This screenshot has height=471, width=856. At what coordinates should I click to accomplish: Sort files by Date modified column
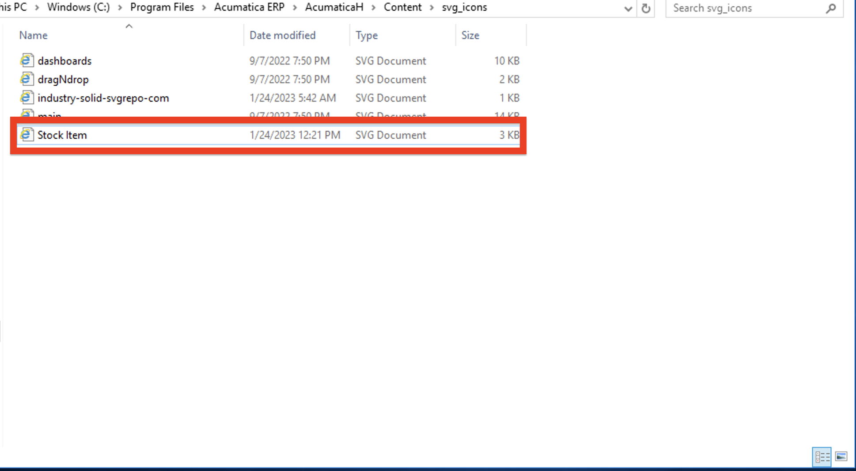coord(283,35)
